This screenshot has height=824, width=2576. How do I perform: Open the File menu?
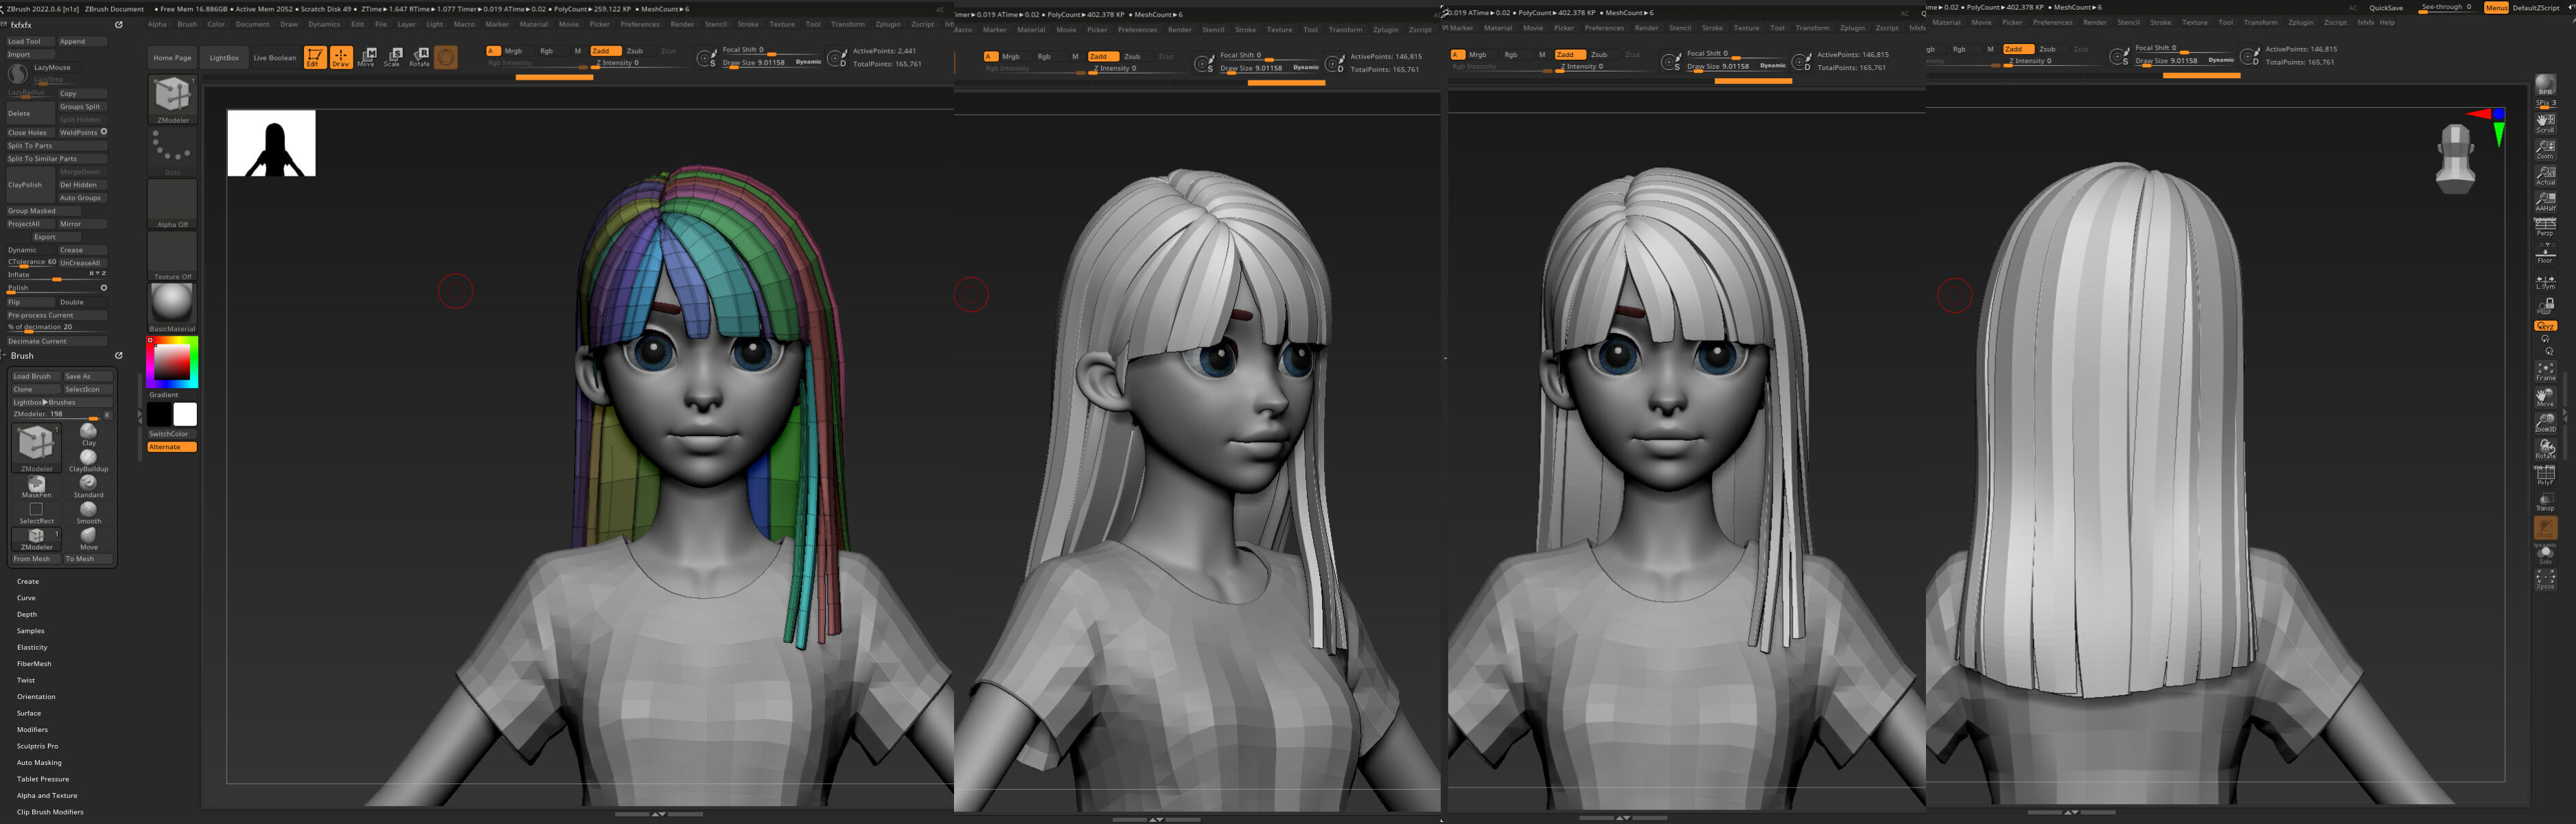(x=381, y=24)
